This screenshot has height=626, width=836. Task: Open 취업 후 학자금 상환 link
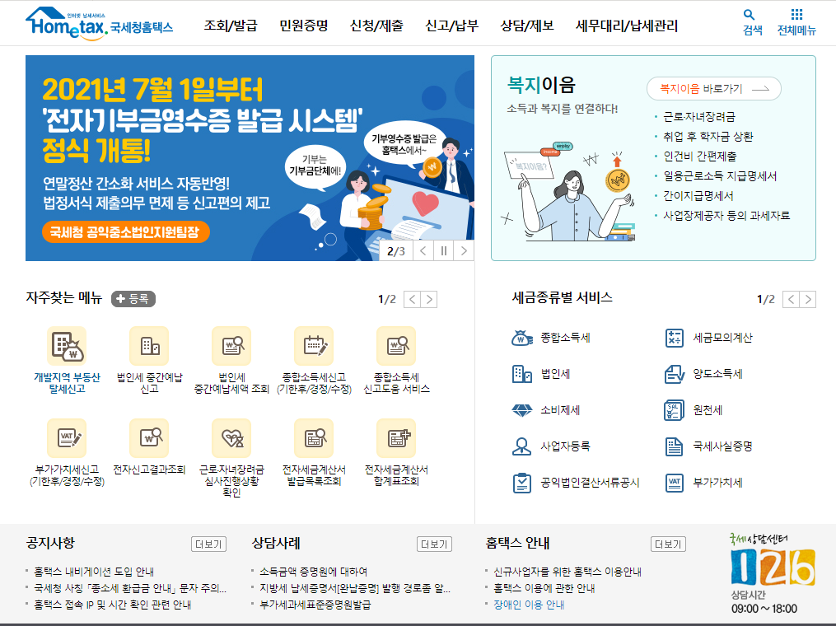tap(708, 137)
